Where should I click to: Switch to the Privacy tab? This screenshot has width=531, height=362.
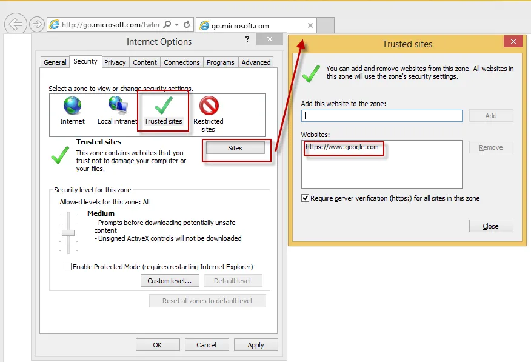pyautogui.click(x=115, y=62)
